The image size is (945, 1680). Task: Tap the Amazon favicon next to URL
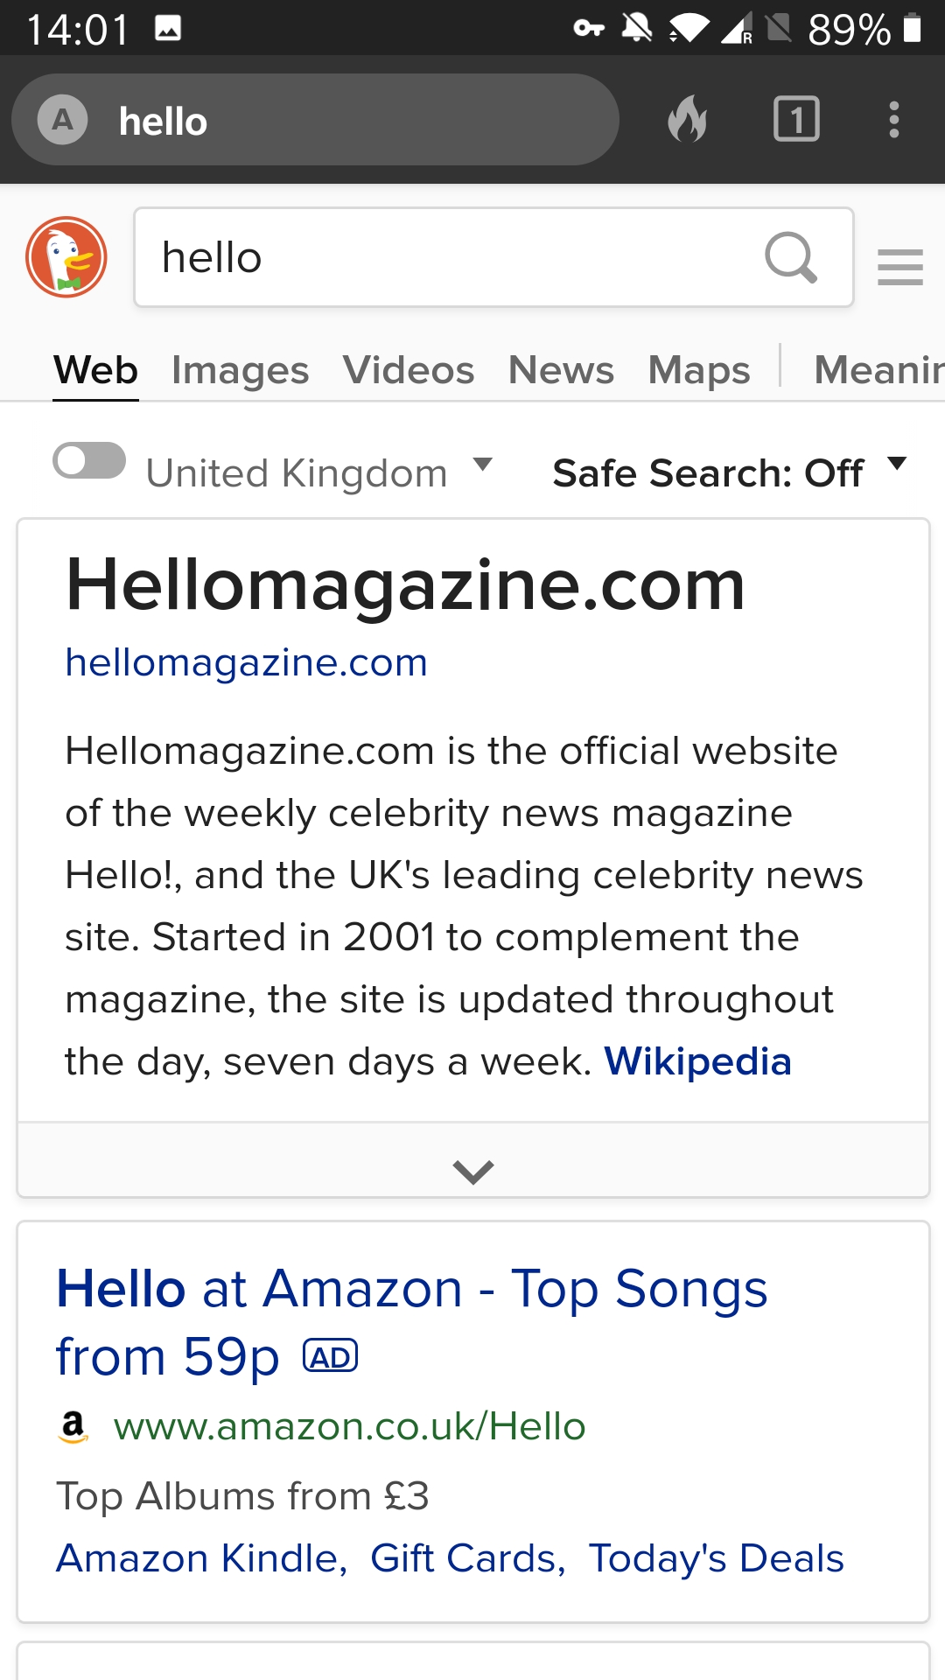click(73, 1426)
